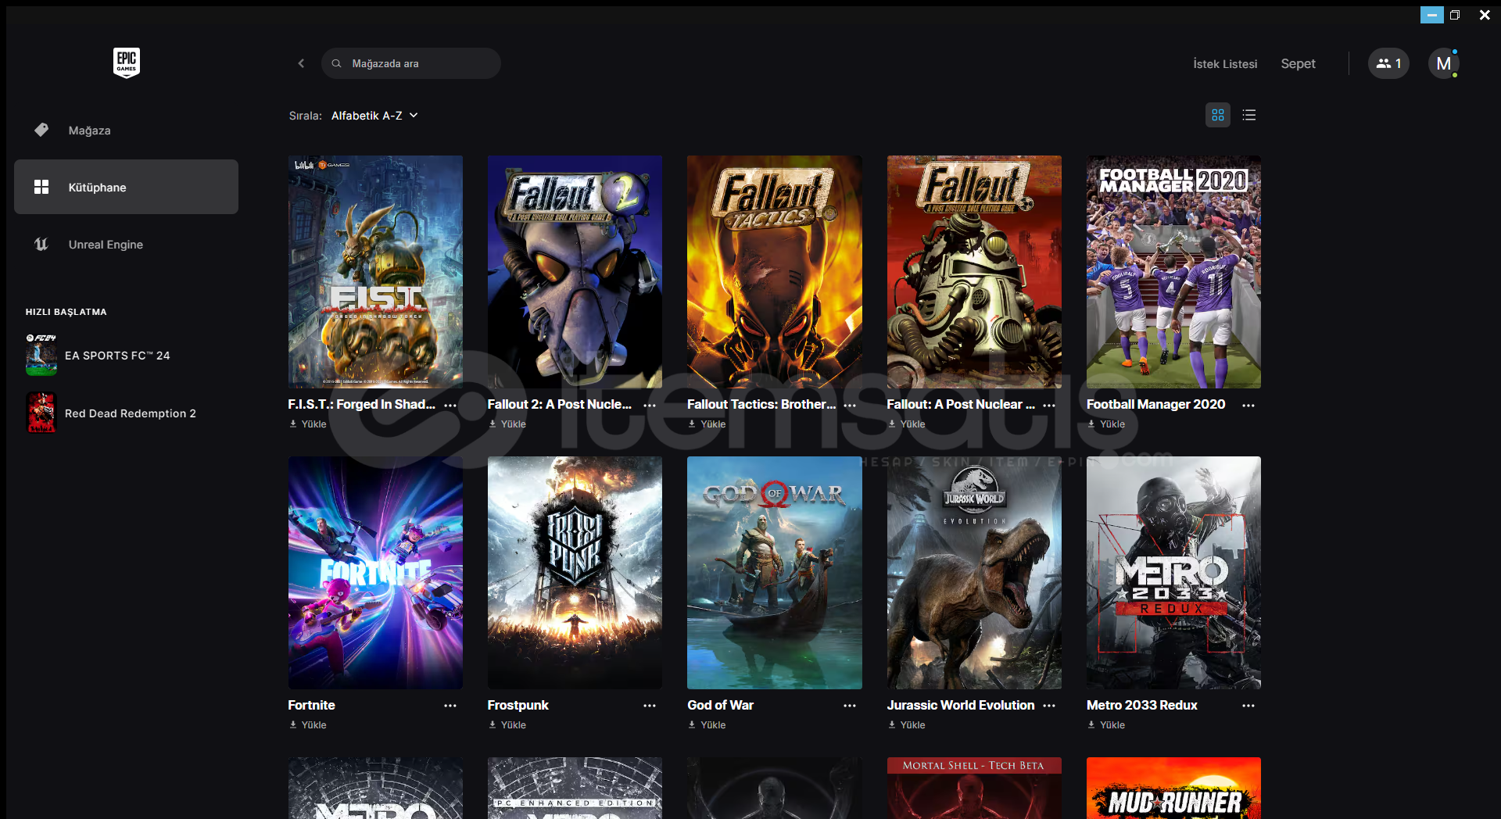Click the Kütüphane grid icon in the sidebar
The width and height of the screenshot is (1501, 819).
tap(41, 187)
